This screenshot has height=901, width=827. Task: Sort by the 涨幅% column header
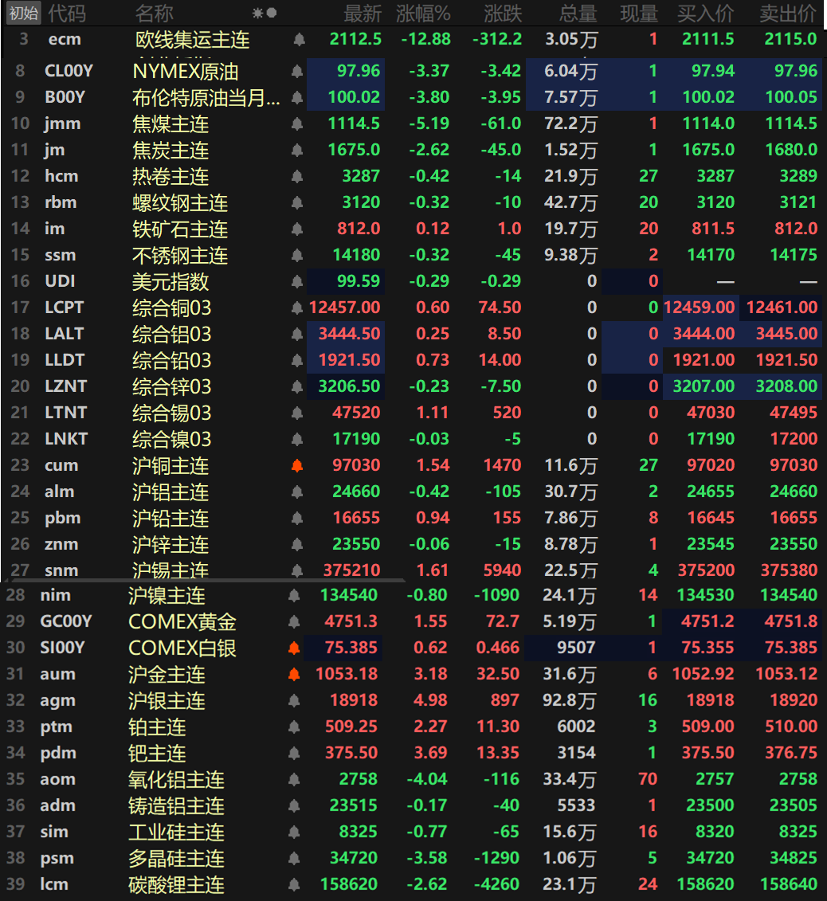tap(422, 13)
